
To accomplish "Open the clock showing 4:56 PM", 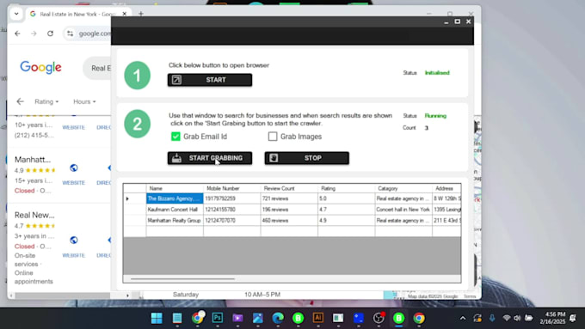I will click(x=552, y=318).
